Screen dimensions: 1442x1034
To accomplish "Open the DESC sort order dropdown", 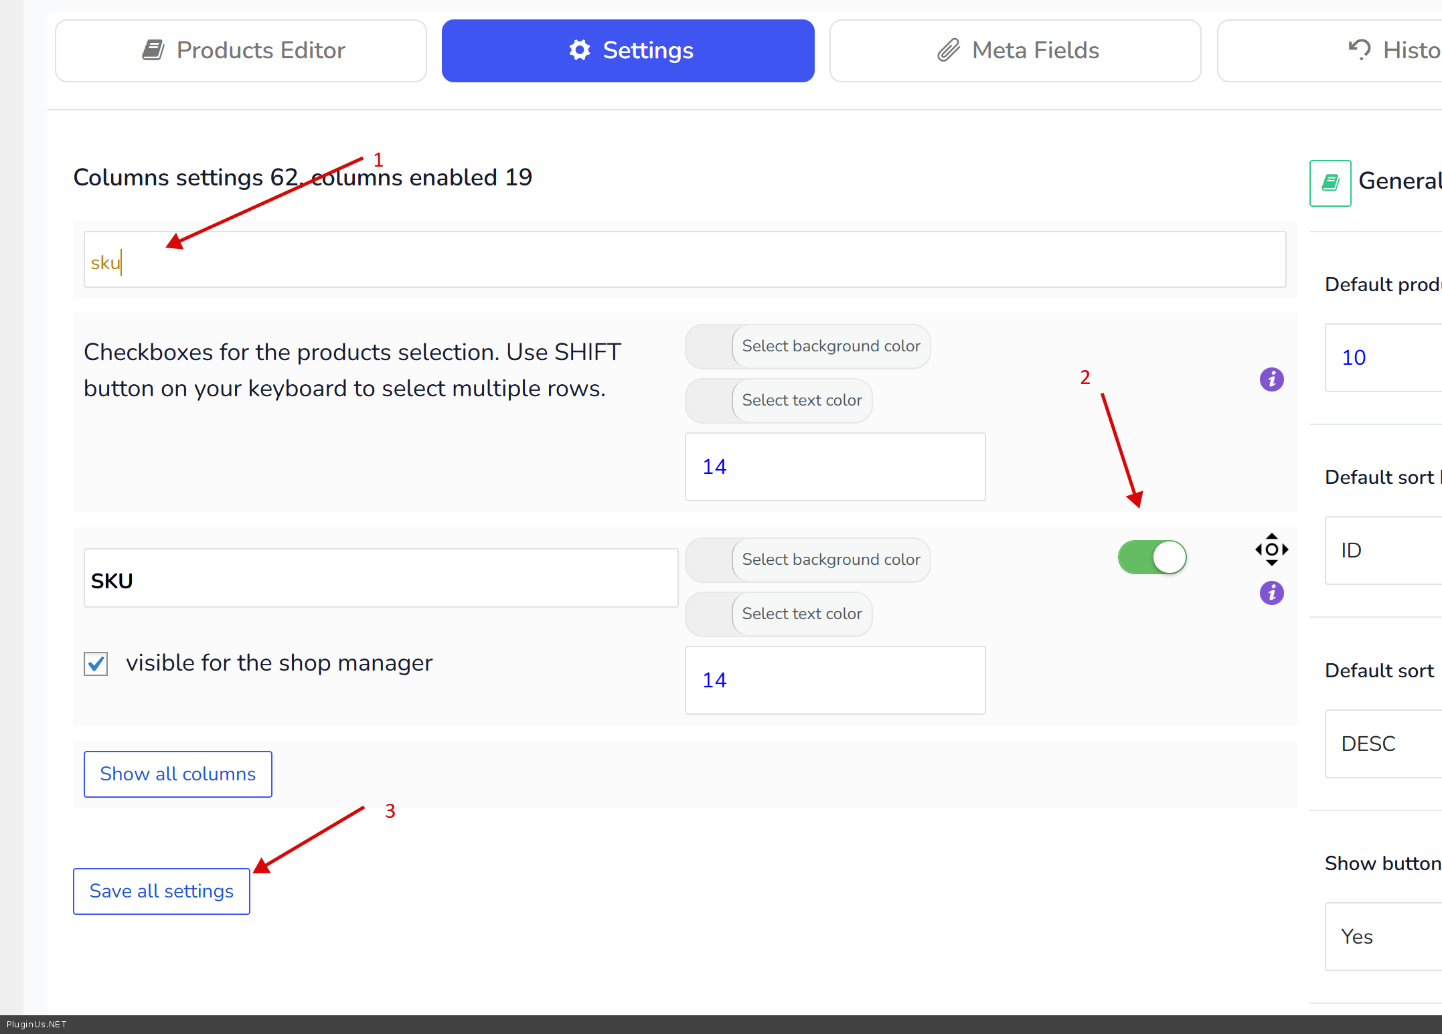I will (1383, 744).
